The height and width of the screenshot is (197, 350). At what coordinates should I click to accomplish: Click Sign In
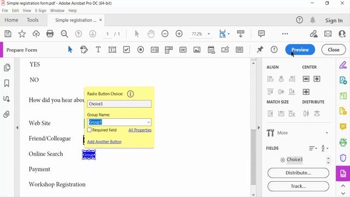334,20
